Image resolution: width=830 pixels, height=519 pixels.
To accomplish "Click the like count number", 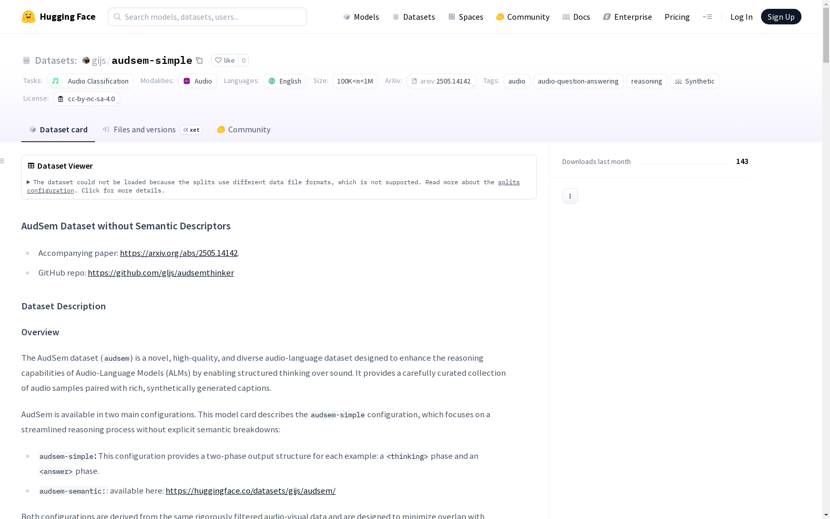I will (x=243, y=60).
